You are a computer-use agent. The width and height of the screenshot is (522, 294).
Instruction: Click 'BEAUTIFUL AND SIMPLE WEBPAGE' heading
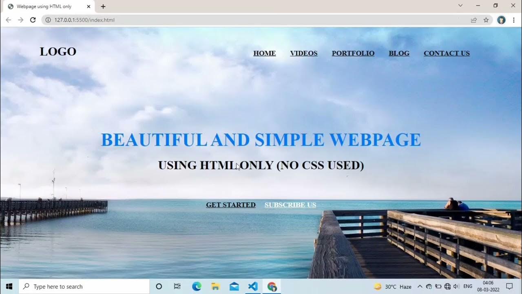261,140
